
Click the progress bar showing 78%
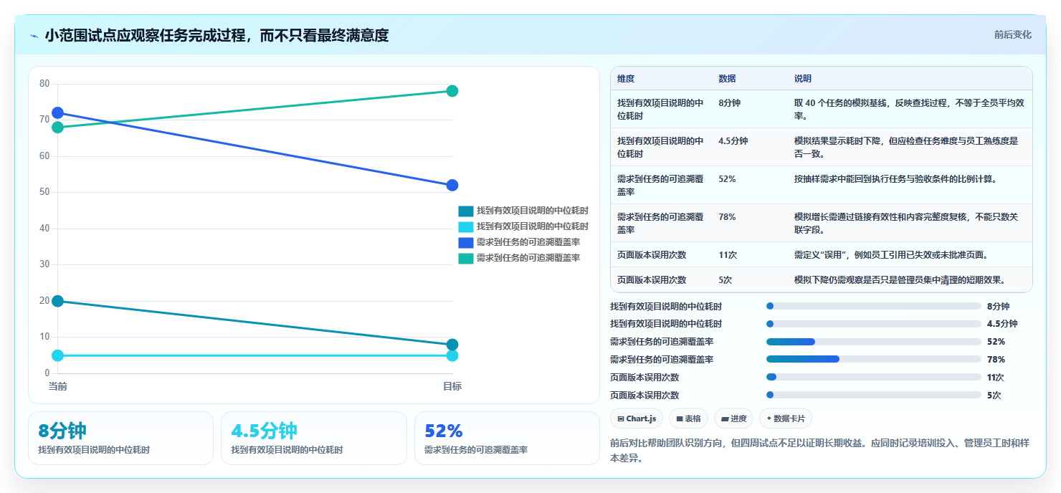[874, 359]
